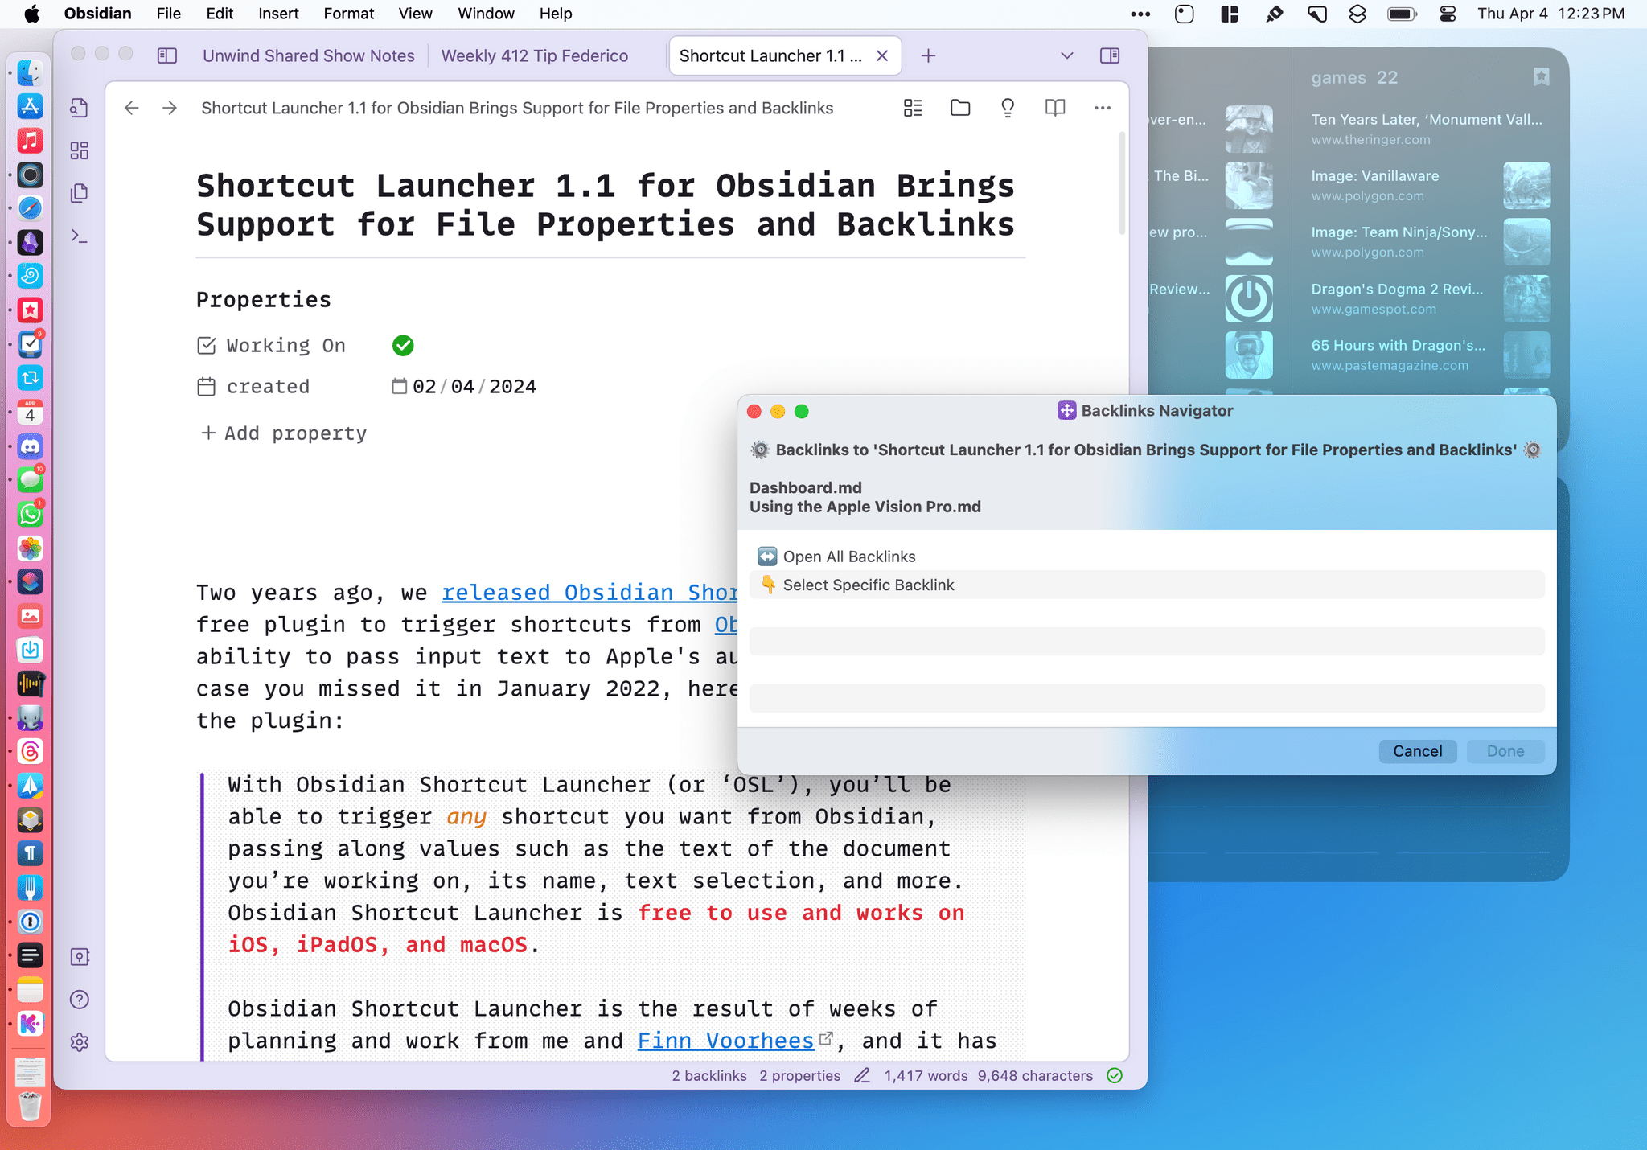Open the folder icon in note toolbar

coord(960,108)
